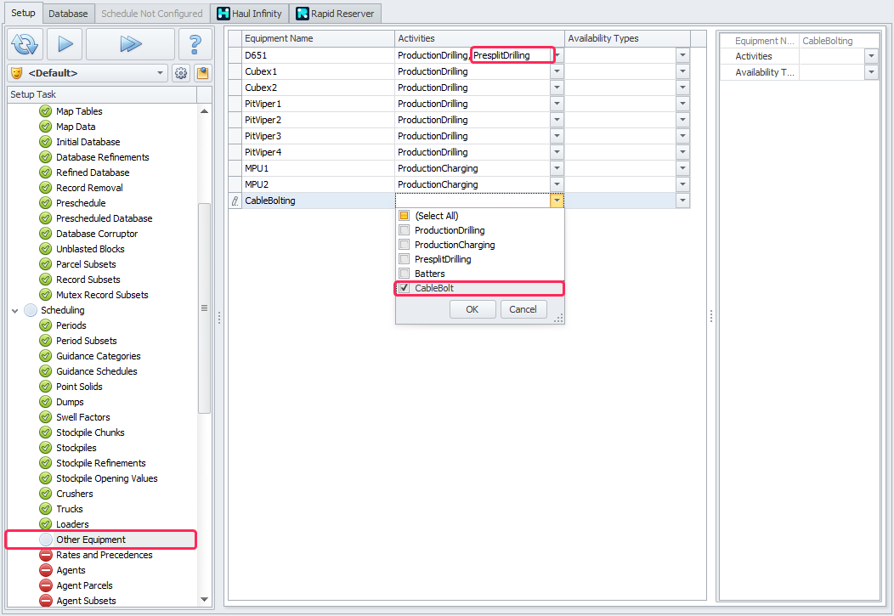Click the pencil edit indicator on CableBolting row
Image resolution: width=894 pixels, height=616 pixels.
(x=235, y=201)
